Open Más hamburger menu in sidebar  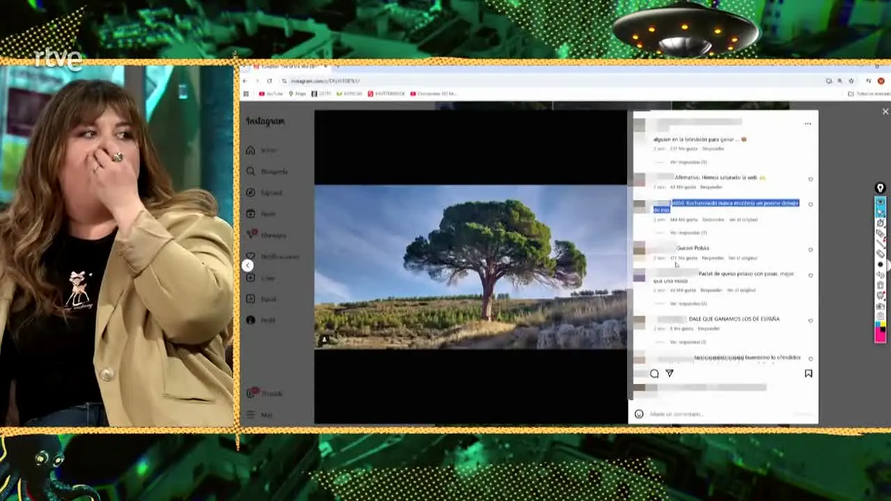point(251,415)
